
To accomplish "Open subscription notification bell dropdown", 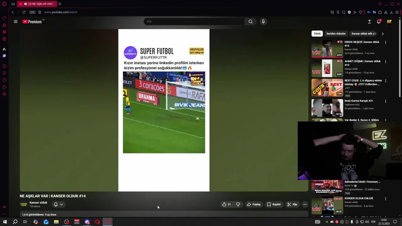I will click(x=58, y=204).
